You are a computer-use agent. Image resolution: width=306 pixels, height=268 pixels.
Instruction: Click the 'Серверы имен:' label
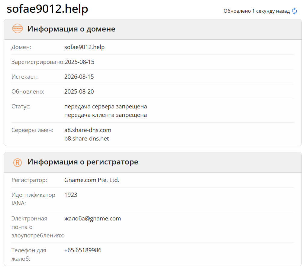tap(32, 130)
